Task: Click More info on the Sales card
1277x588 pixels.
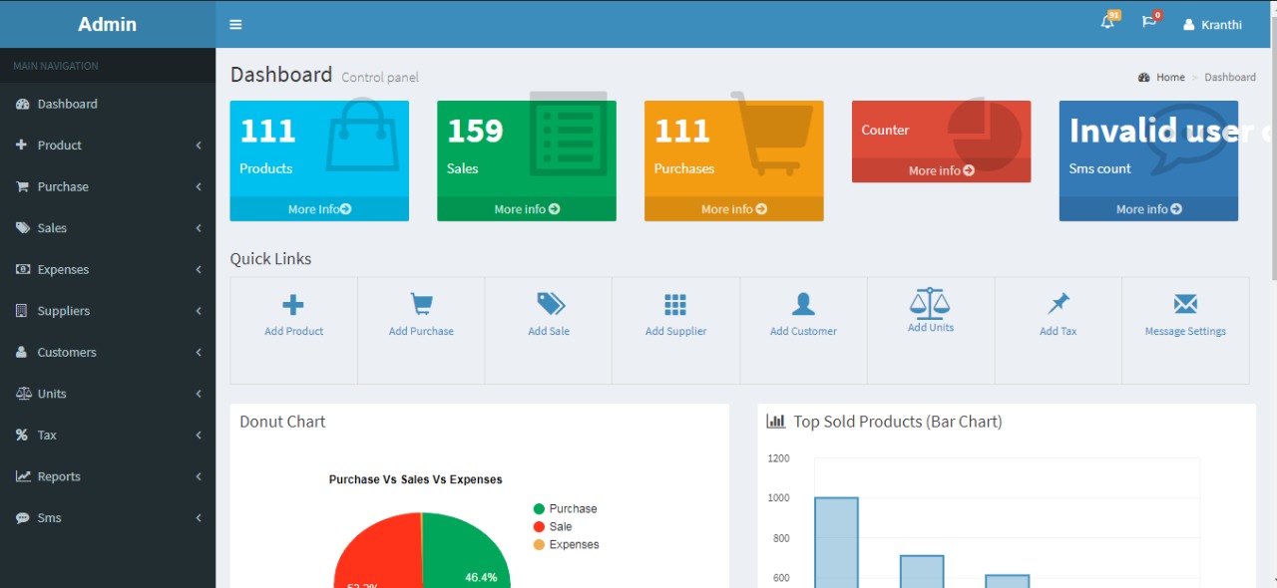Action: click(527, 209)
